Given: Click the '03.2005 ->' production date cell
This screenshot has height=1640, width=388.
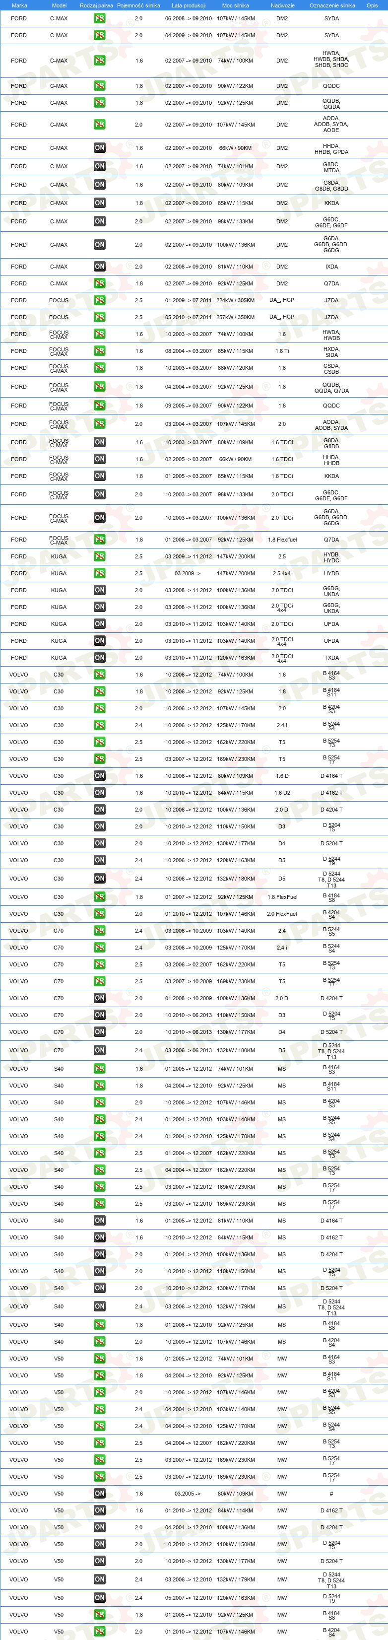Looking at the screenshot, I should click(188, 1494).
